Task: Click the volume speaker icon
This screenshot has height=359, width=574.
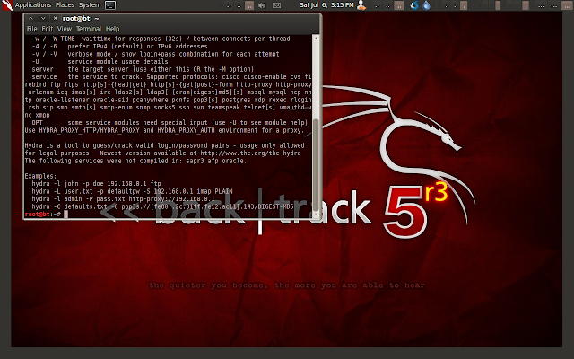Action: click(262, 5)
